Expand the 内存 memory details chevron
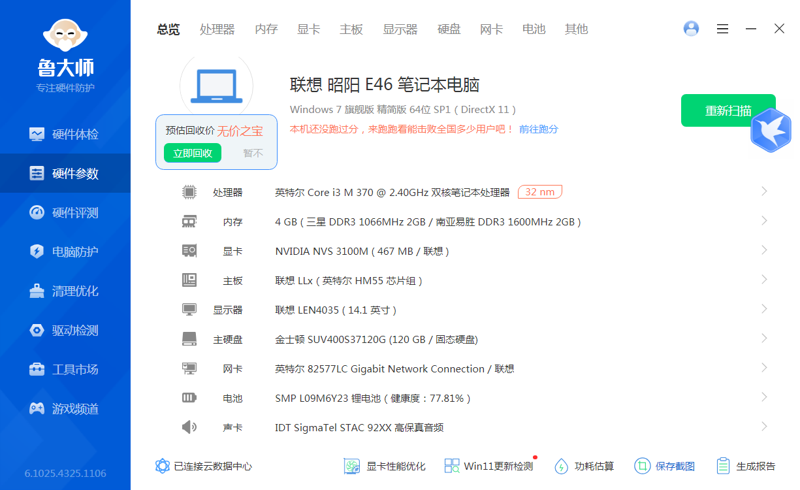This screenshot has width=800, height=490. pos(764,221)
